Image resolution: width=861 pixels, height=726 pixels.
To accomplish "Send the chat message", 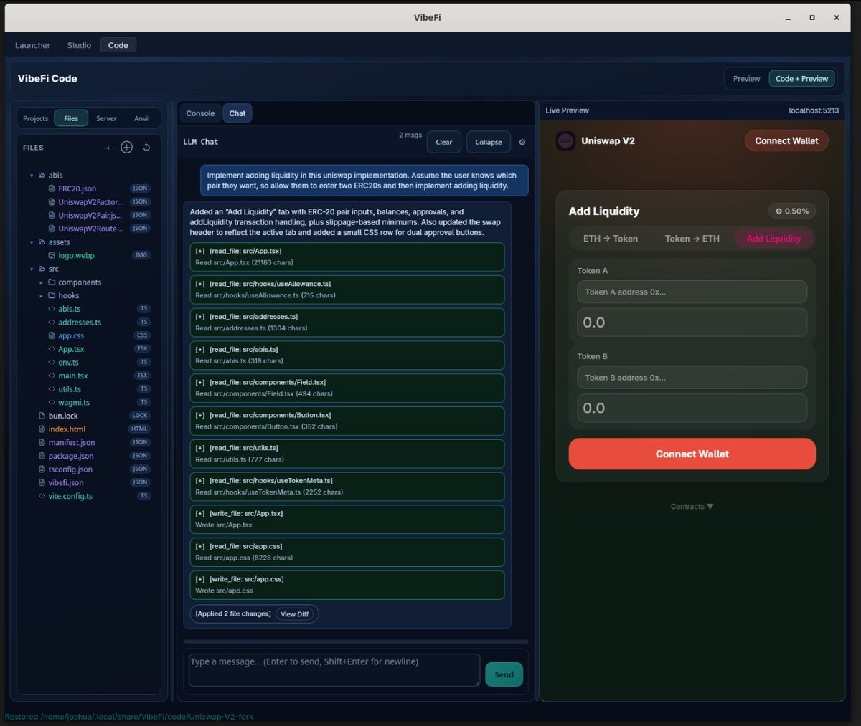I will point(504,674).
